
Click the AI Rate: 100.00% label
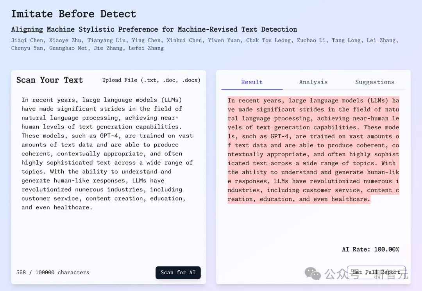370,249
